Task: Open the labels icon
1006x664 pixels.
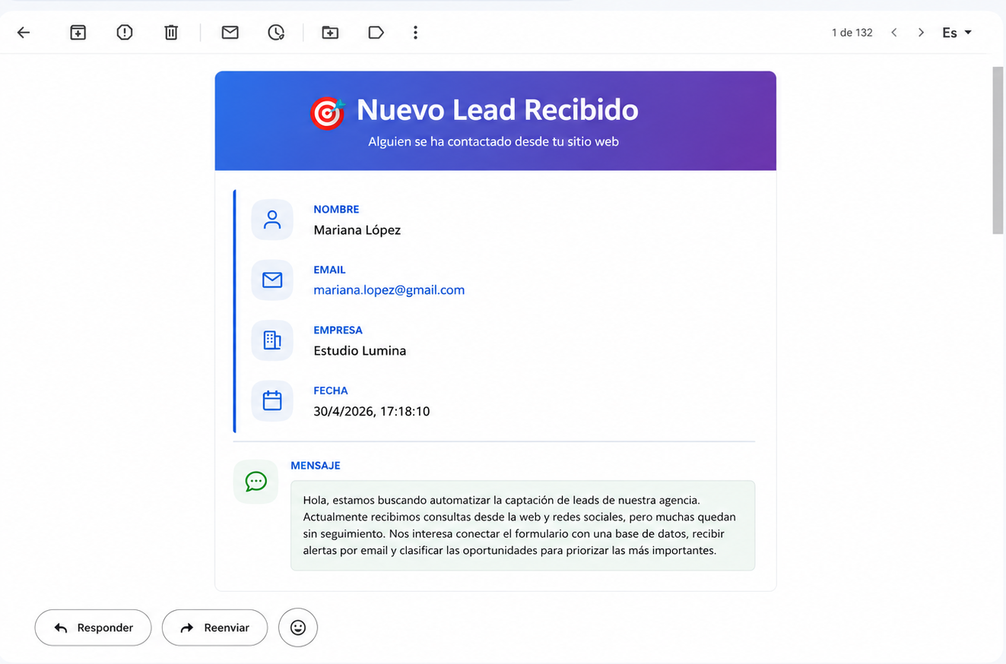Action: click(x=376, y=33)
